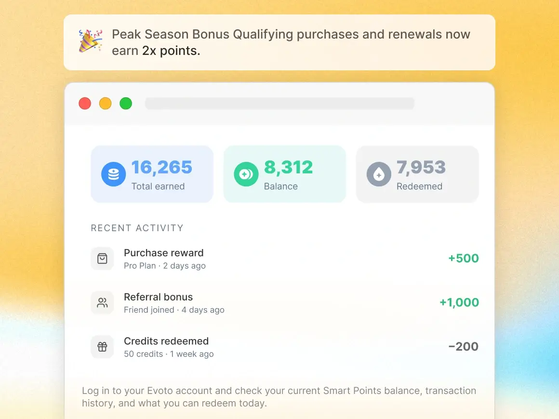Click the gray Redeemed droplet icon

[x=379, y=174]
